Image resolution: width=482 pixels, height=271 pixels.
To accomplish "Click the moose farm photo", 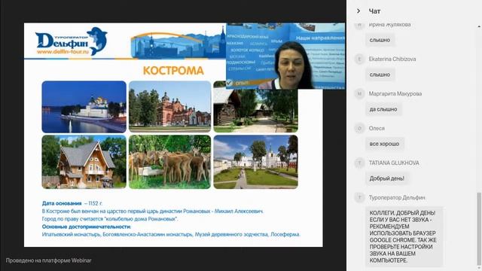I will coord(170,162).
